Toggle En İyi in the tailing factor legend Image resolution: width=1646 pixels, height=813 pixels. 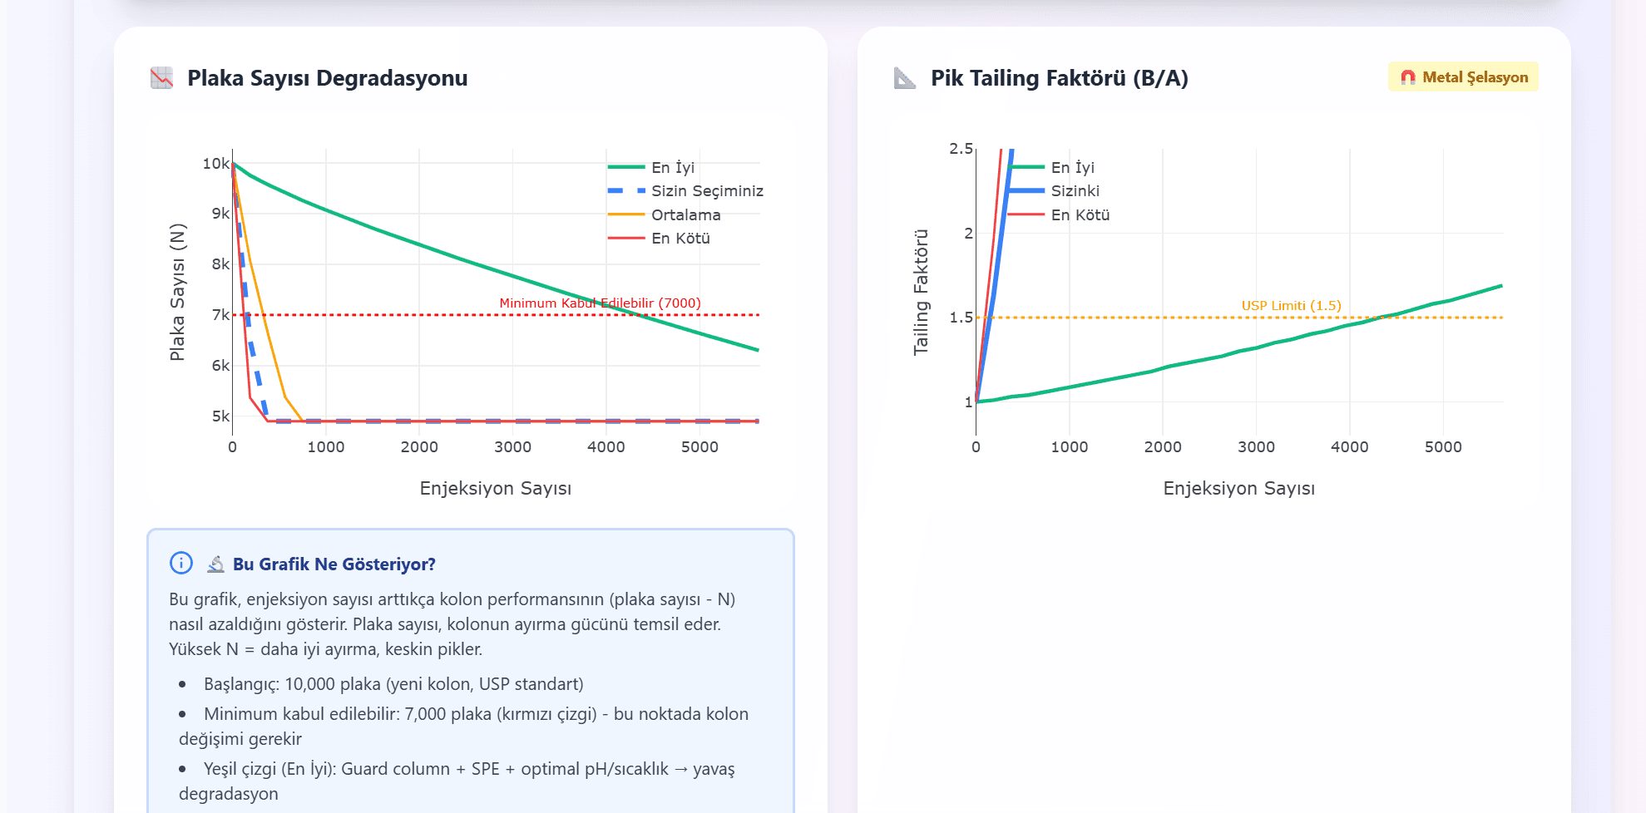1072,168
